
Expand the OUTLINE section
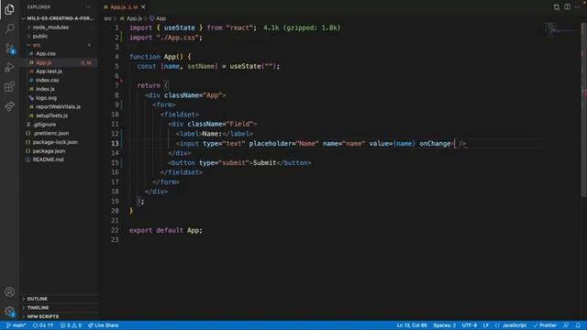(59, 299)
